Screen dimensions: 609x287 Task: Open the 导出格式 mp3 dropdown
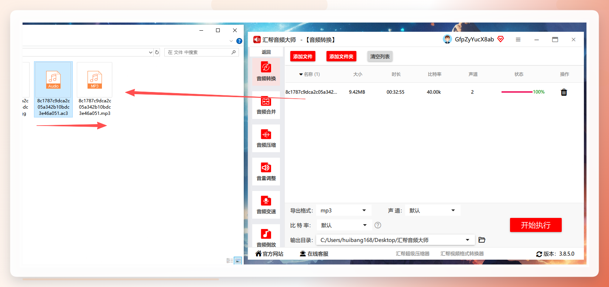344,211
